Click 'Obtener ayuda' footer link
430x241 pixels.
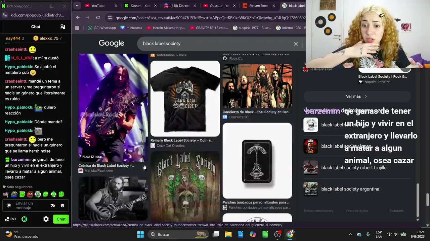coord(357,211)
